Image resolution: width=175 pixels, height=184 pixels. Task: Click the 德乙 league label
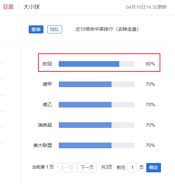coord(47,105)
